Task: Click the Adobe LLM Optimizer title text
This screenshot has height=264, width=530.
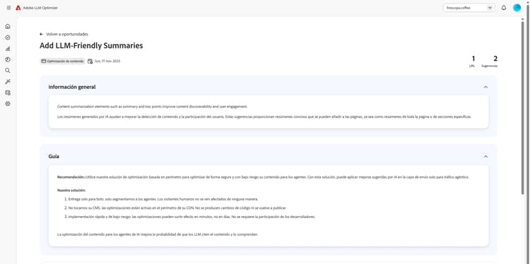Action: [x=40, y=8]
